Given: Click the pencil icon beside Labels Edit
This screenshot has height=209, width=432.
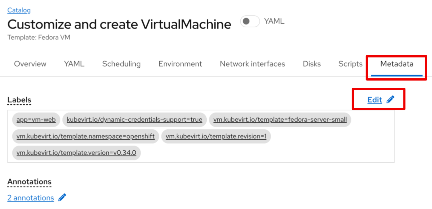Looking at the screenshot, I should [x=390, y=99].
